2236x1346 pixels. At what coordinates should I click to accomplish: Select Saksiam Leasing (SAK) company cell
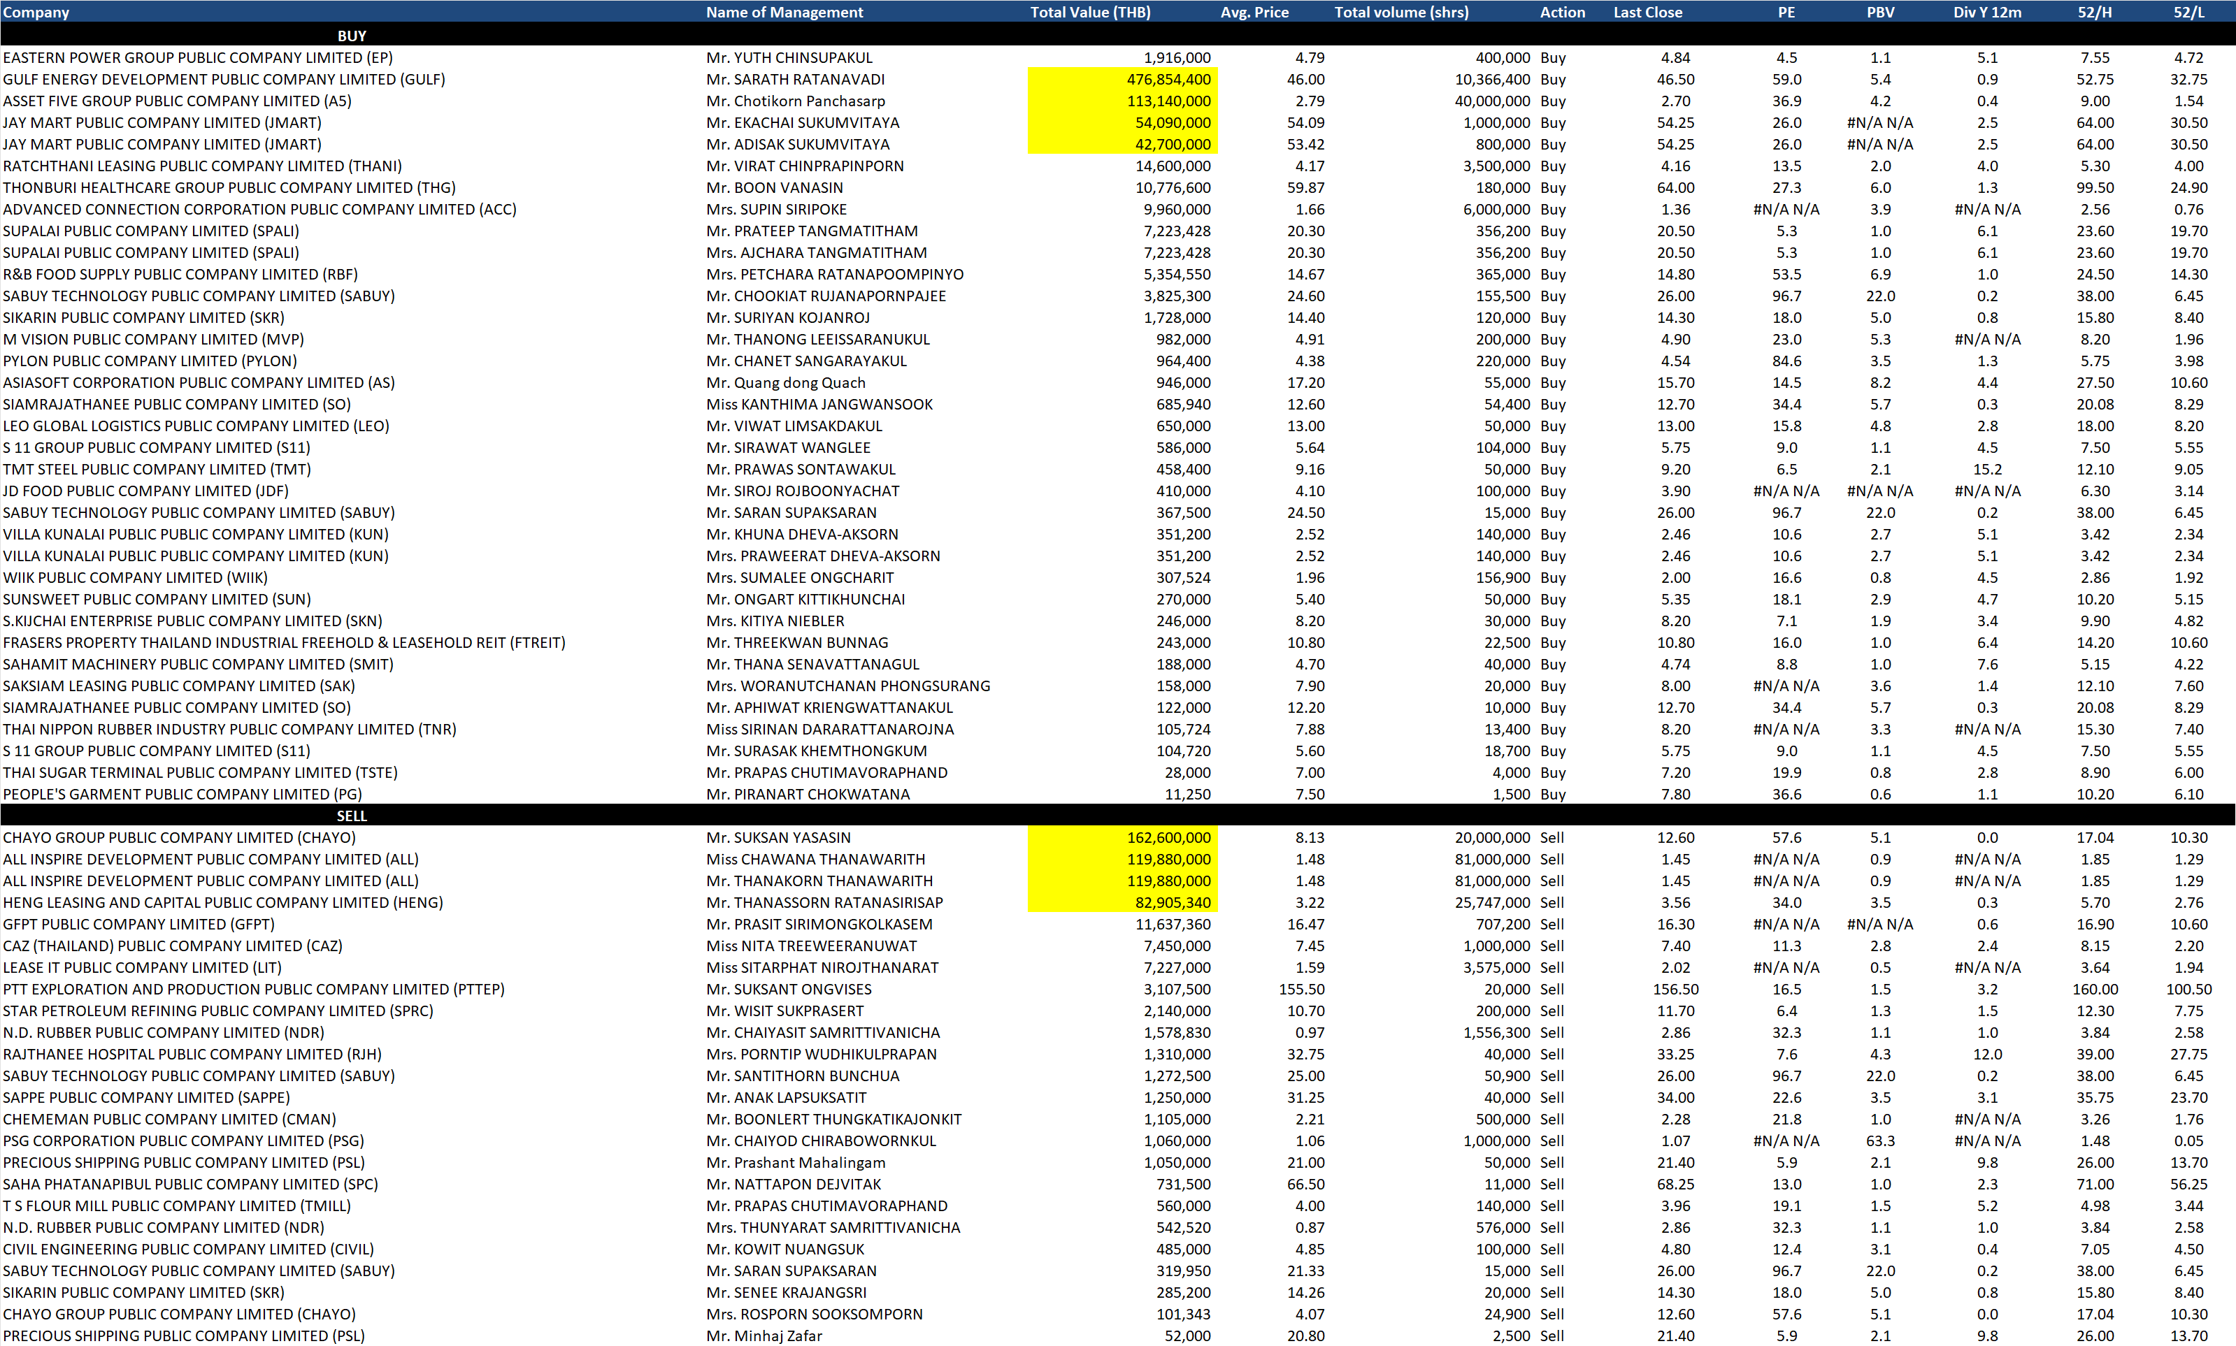coord(179,686)
